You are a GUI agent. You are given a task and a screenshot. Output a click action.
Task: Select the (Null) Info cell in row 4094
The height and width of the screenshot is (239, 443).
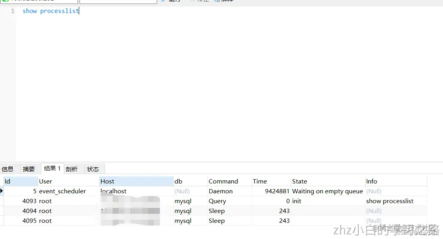point(396,211)
